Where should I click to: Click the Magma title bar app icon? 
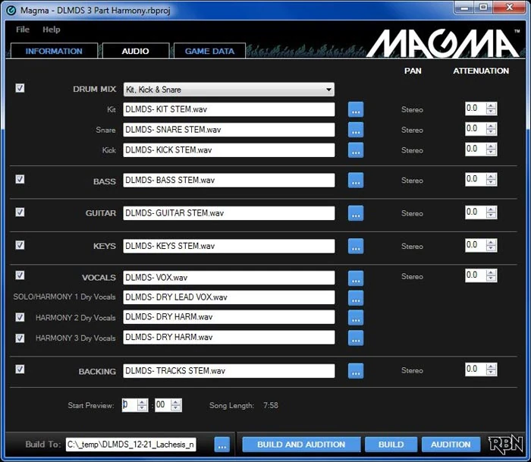(x=11, y=11)
